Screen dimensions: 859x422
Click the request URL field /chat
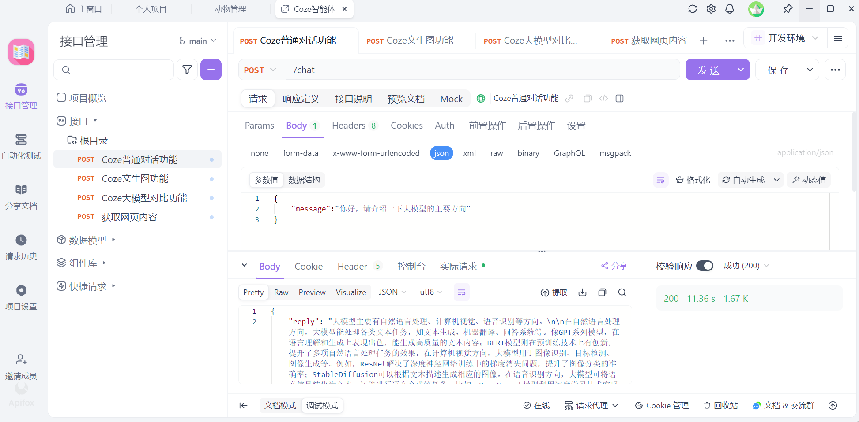click(483, 70)
